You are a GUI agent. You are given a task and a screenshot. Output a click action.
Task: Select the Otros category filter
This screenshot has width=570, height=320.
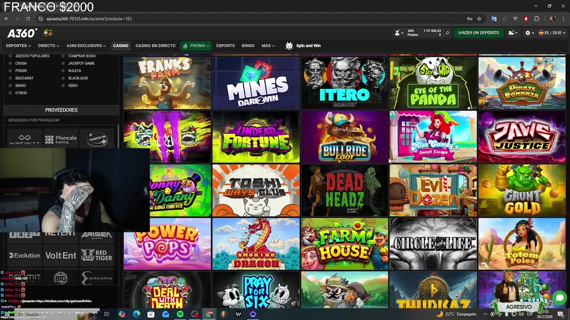click(18, 93)
